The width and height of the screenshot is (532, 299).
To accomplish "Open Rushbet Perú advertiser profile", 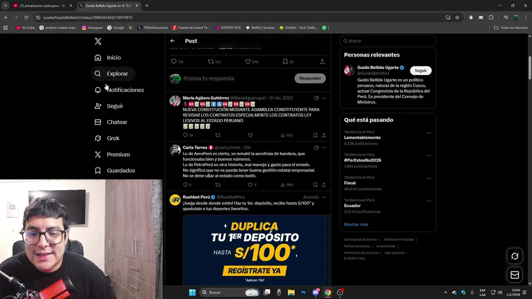I will [x=196, y=197].
